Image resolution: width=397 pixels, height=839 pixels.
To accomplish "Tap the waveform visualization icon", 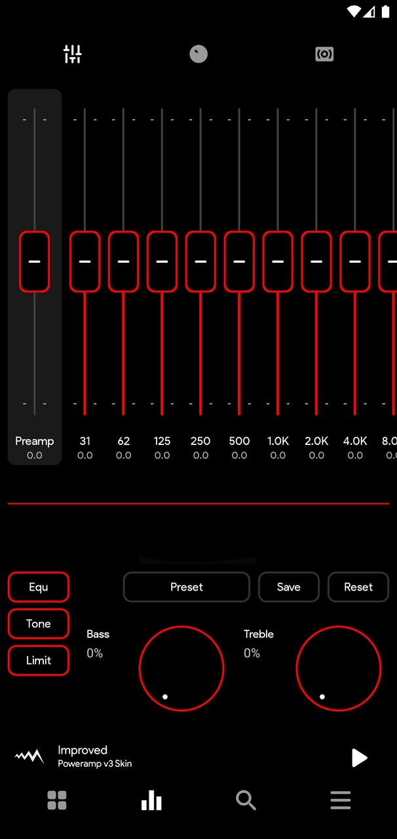I will click(x=29, y=757).
